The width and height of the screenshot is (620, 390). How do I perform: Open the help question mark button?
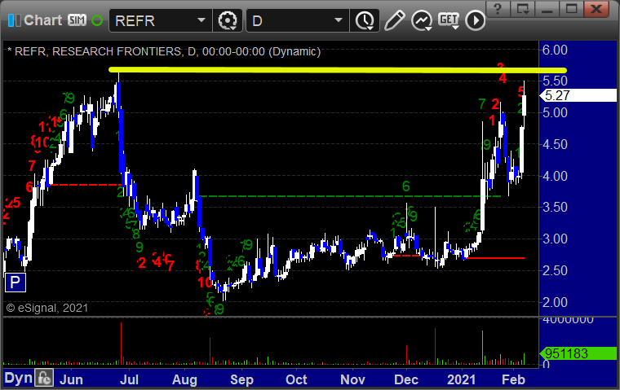pyautogui.click(x=498, y=9)
